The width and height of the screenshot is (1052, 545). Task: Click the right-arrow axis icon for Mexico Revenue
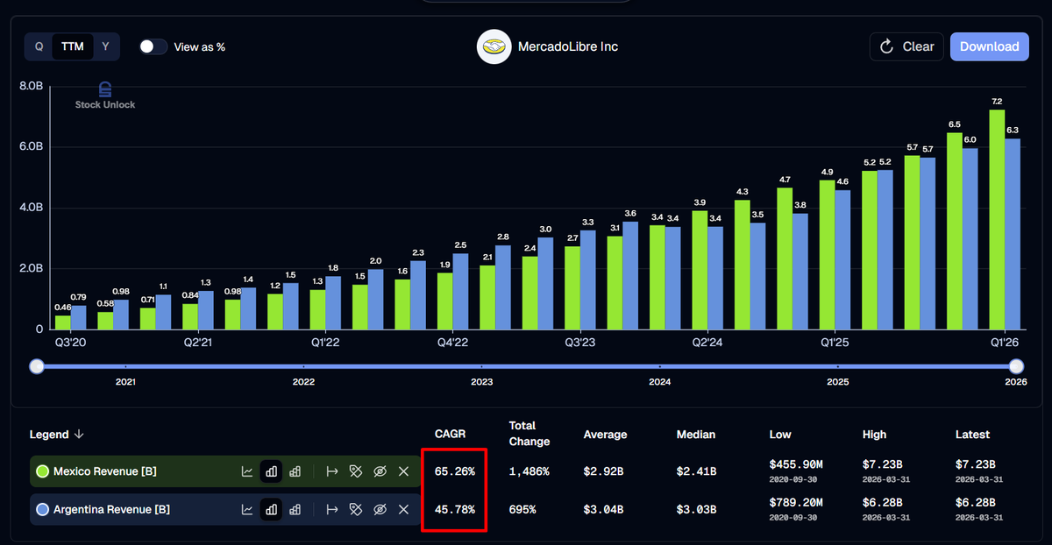tap(332, 471)
